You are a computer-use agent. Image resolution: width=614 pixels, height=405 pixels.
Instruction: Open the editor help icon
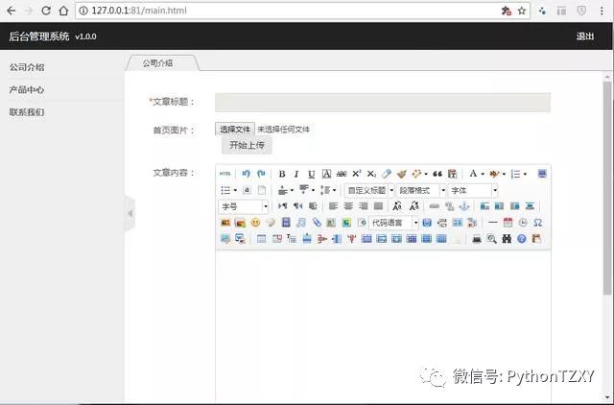[522, 239]
